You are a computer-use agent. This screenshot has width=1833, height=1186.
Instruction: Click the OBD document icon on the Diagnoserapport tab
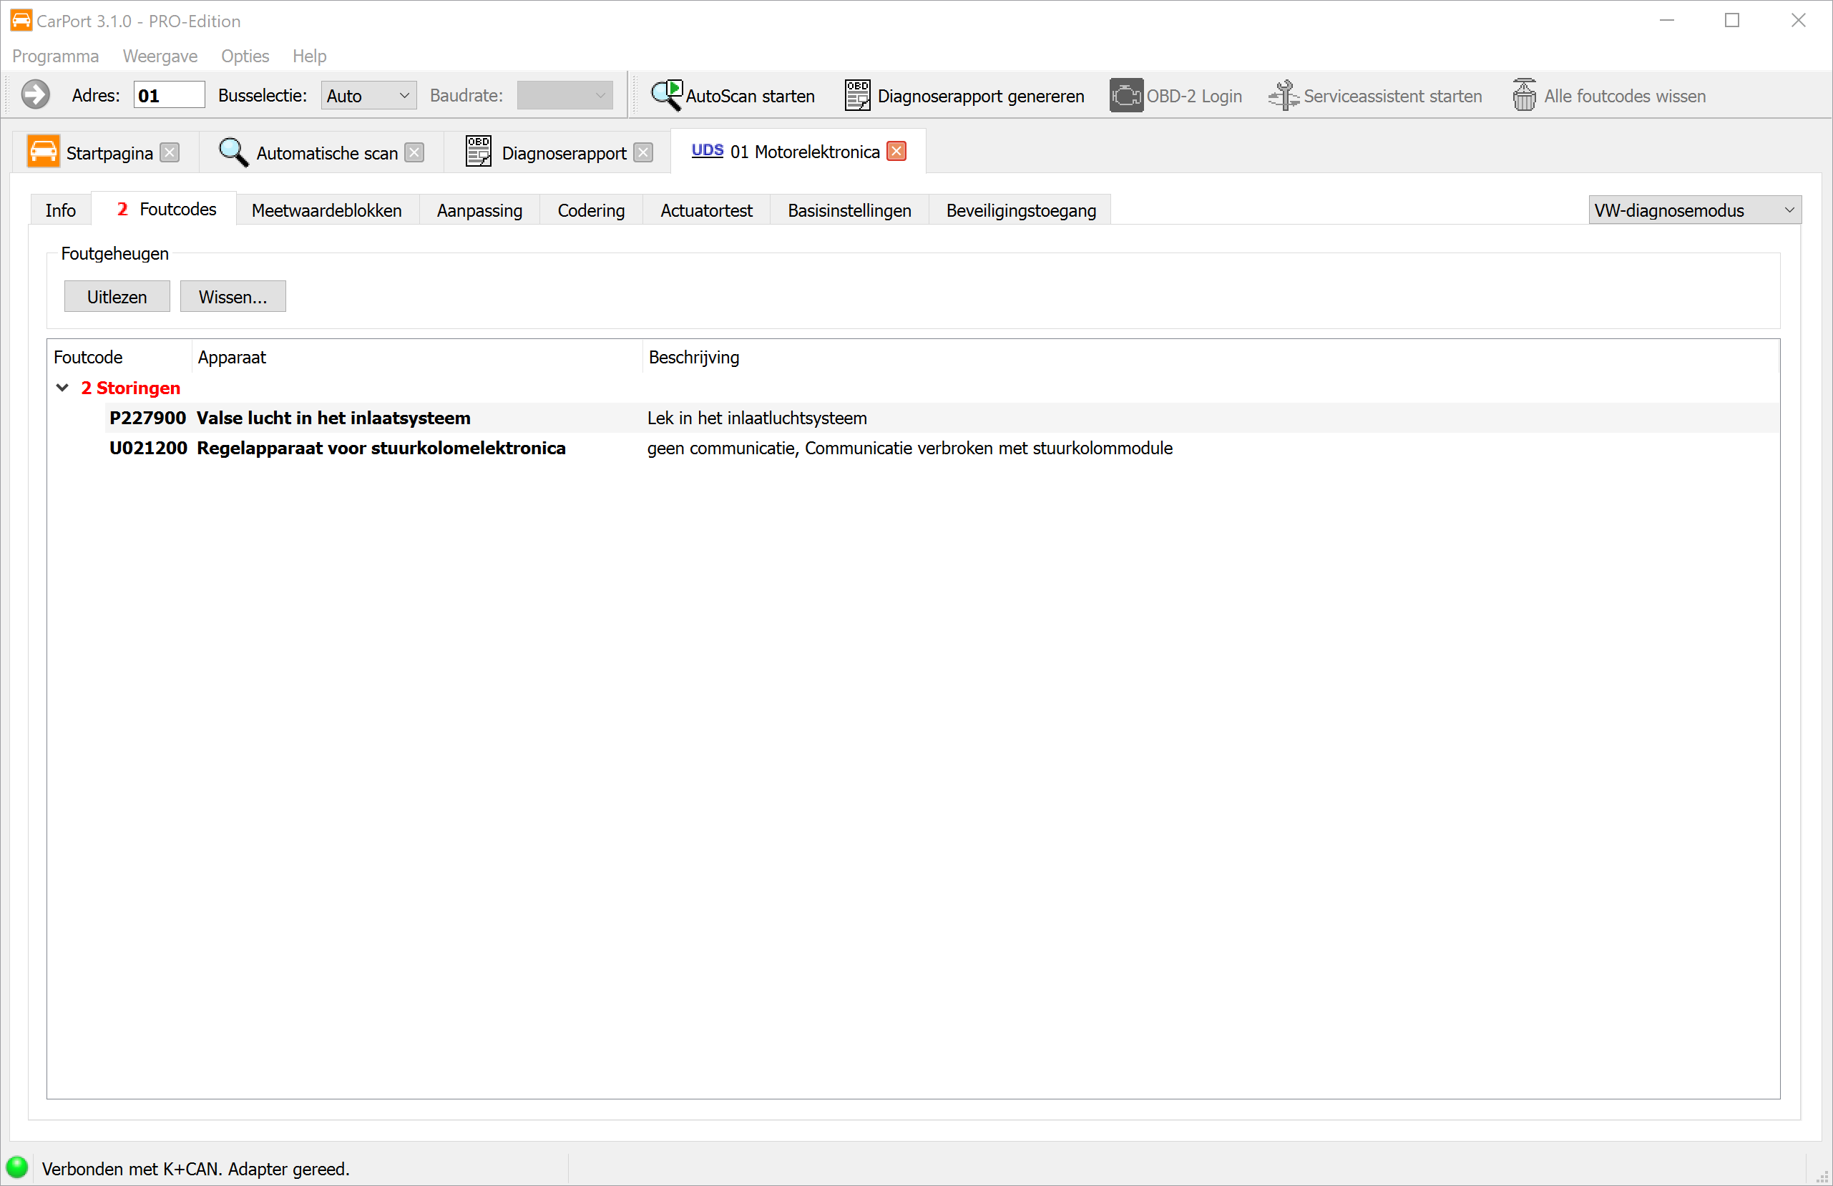coord(478,151)
